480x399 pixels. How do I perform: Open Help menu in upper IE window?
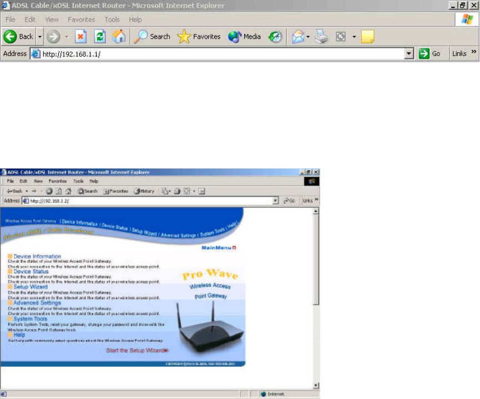[x=135, y=19]
